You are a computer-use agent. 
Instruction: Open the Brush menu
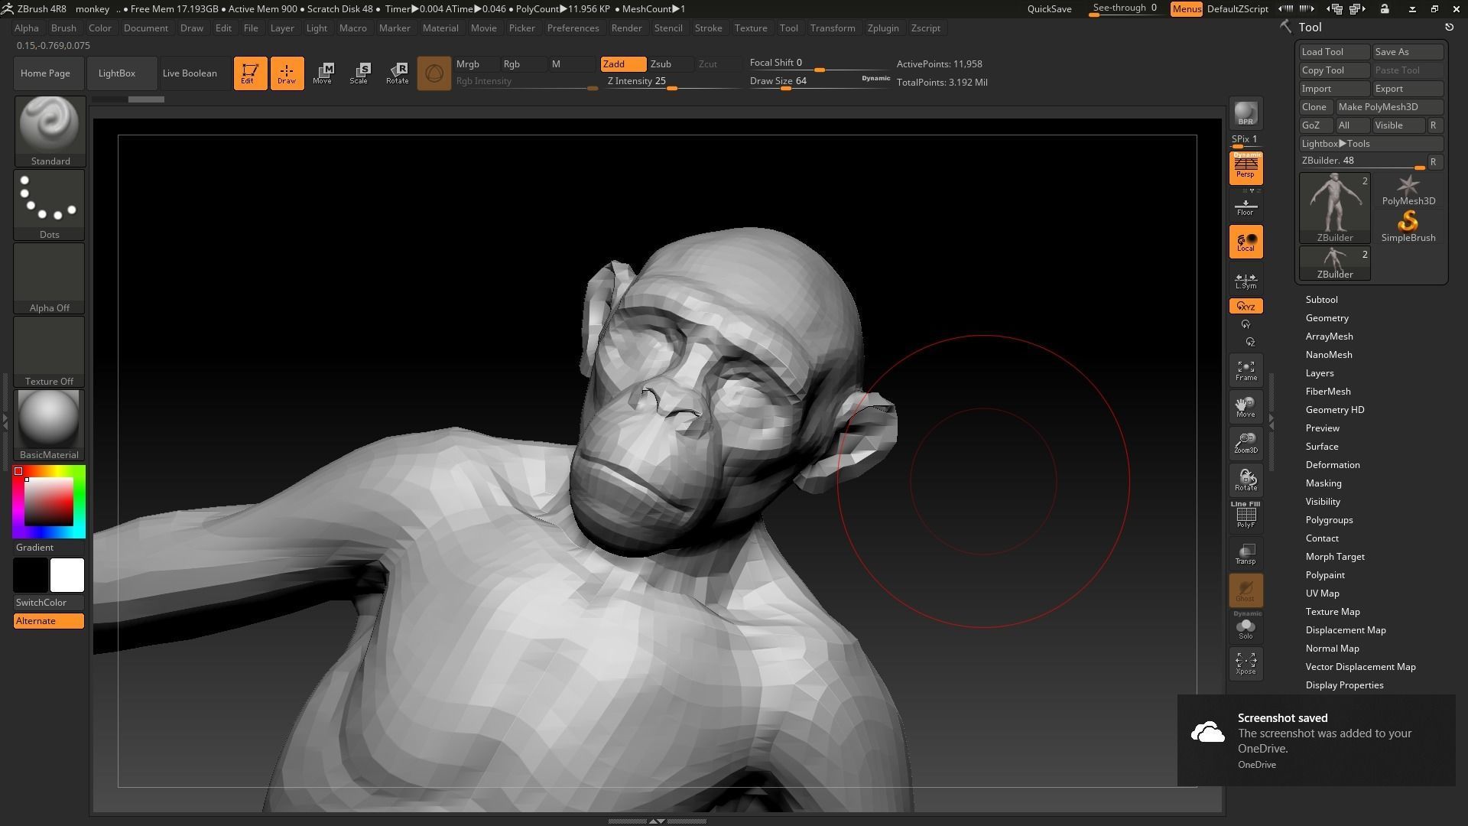pos(63,28)
